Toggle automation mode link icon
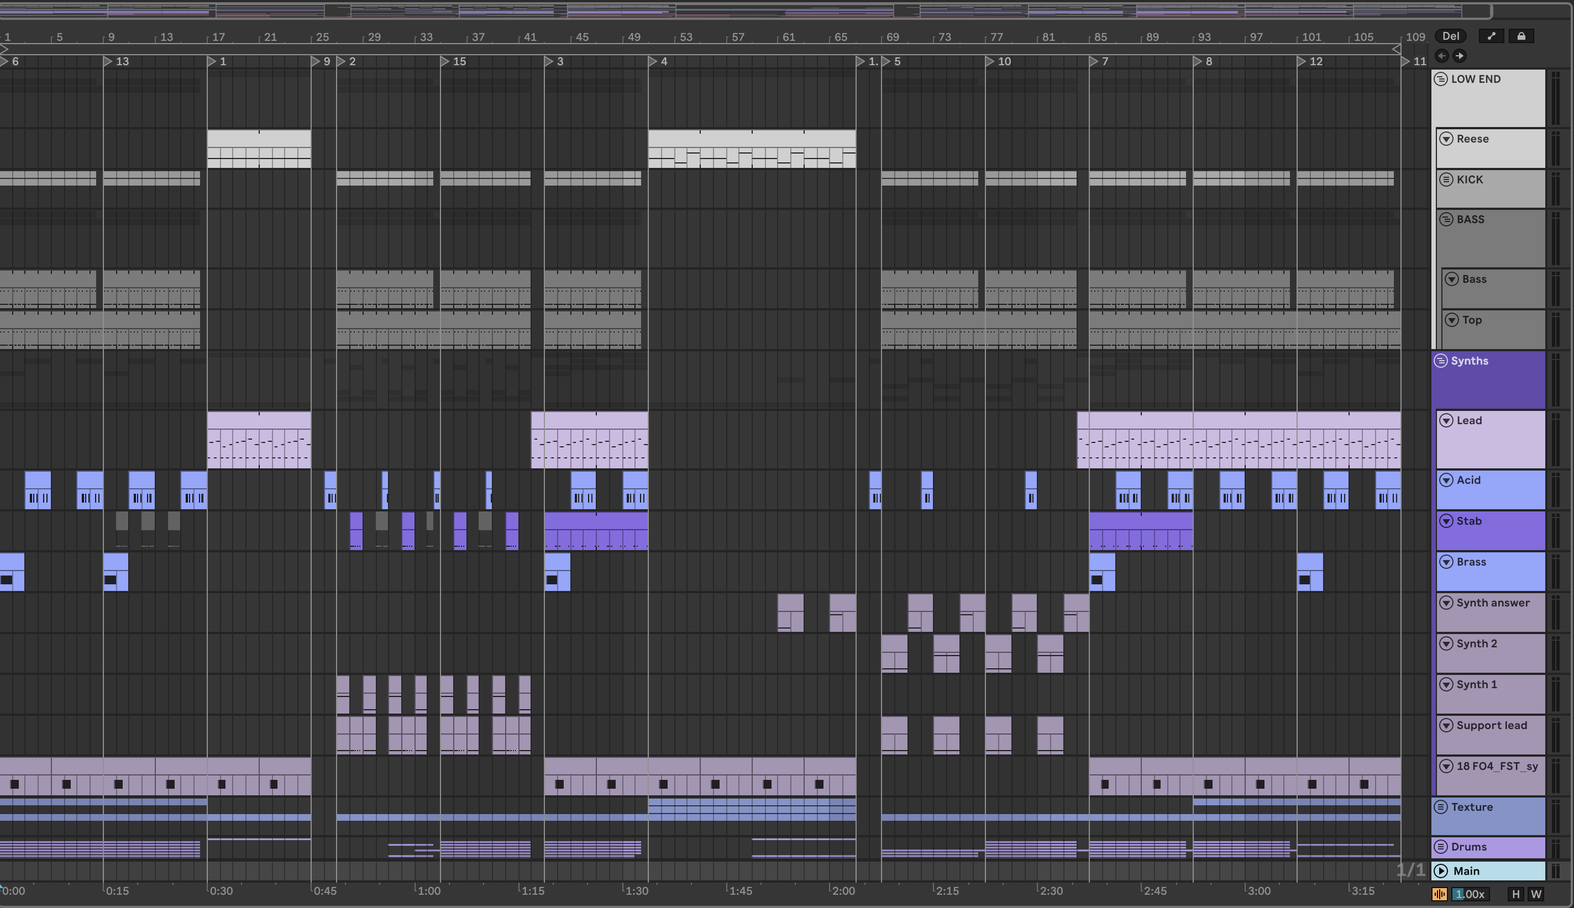 tap(1491, 36)
